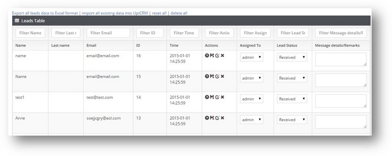Click the reset all link
The height and width of the screenshot is (156, 392).
click(x=159, y=13)
